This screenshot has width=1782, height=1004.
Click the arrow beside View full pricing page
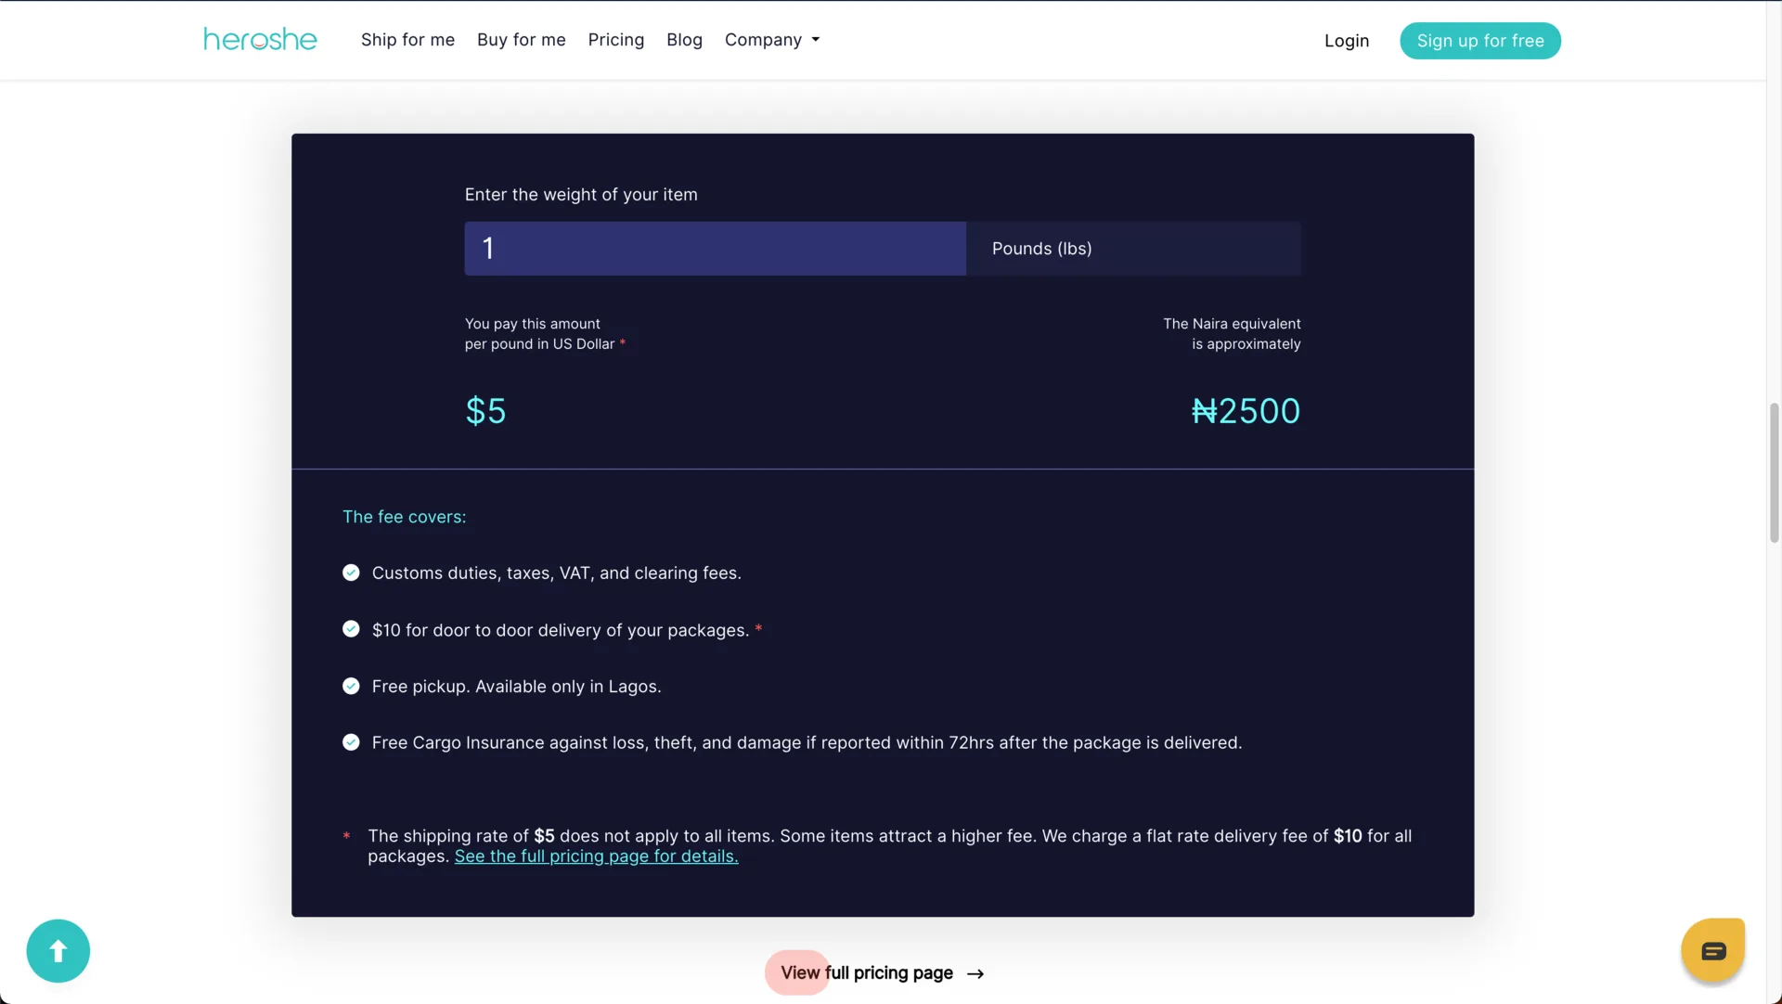click(x=975, y=973)
